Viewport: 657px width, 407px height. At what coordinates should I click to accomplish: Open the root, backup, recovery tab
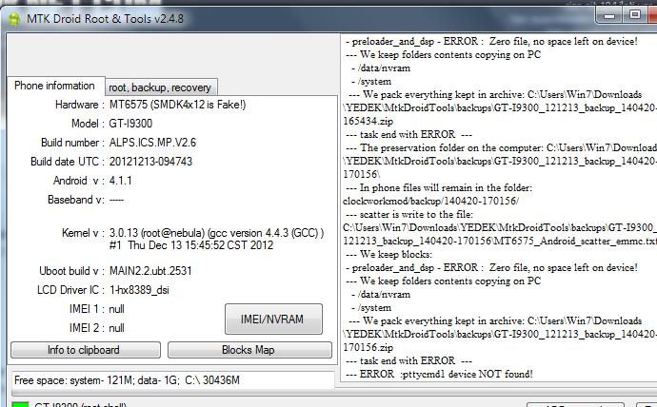(x=160, y=87)
